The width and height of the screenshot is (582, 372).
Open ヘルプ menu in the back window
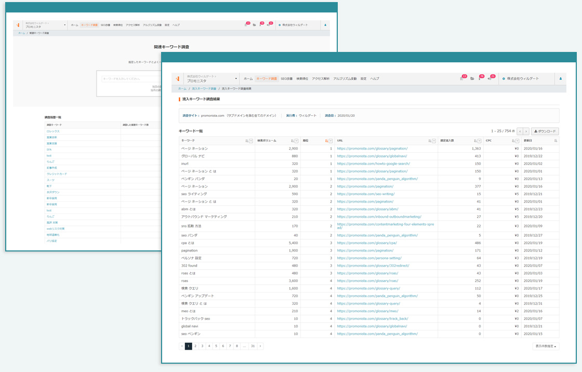click(x=176, y=25)
